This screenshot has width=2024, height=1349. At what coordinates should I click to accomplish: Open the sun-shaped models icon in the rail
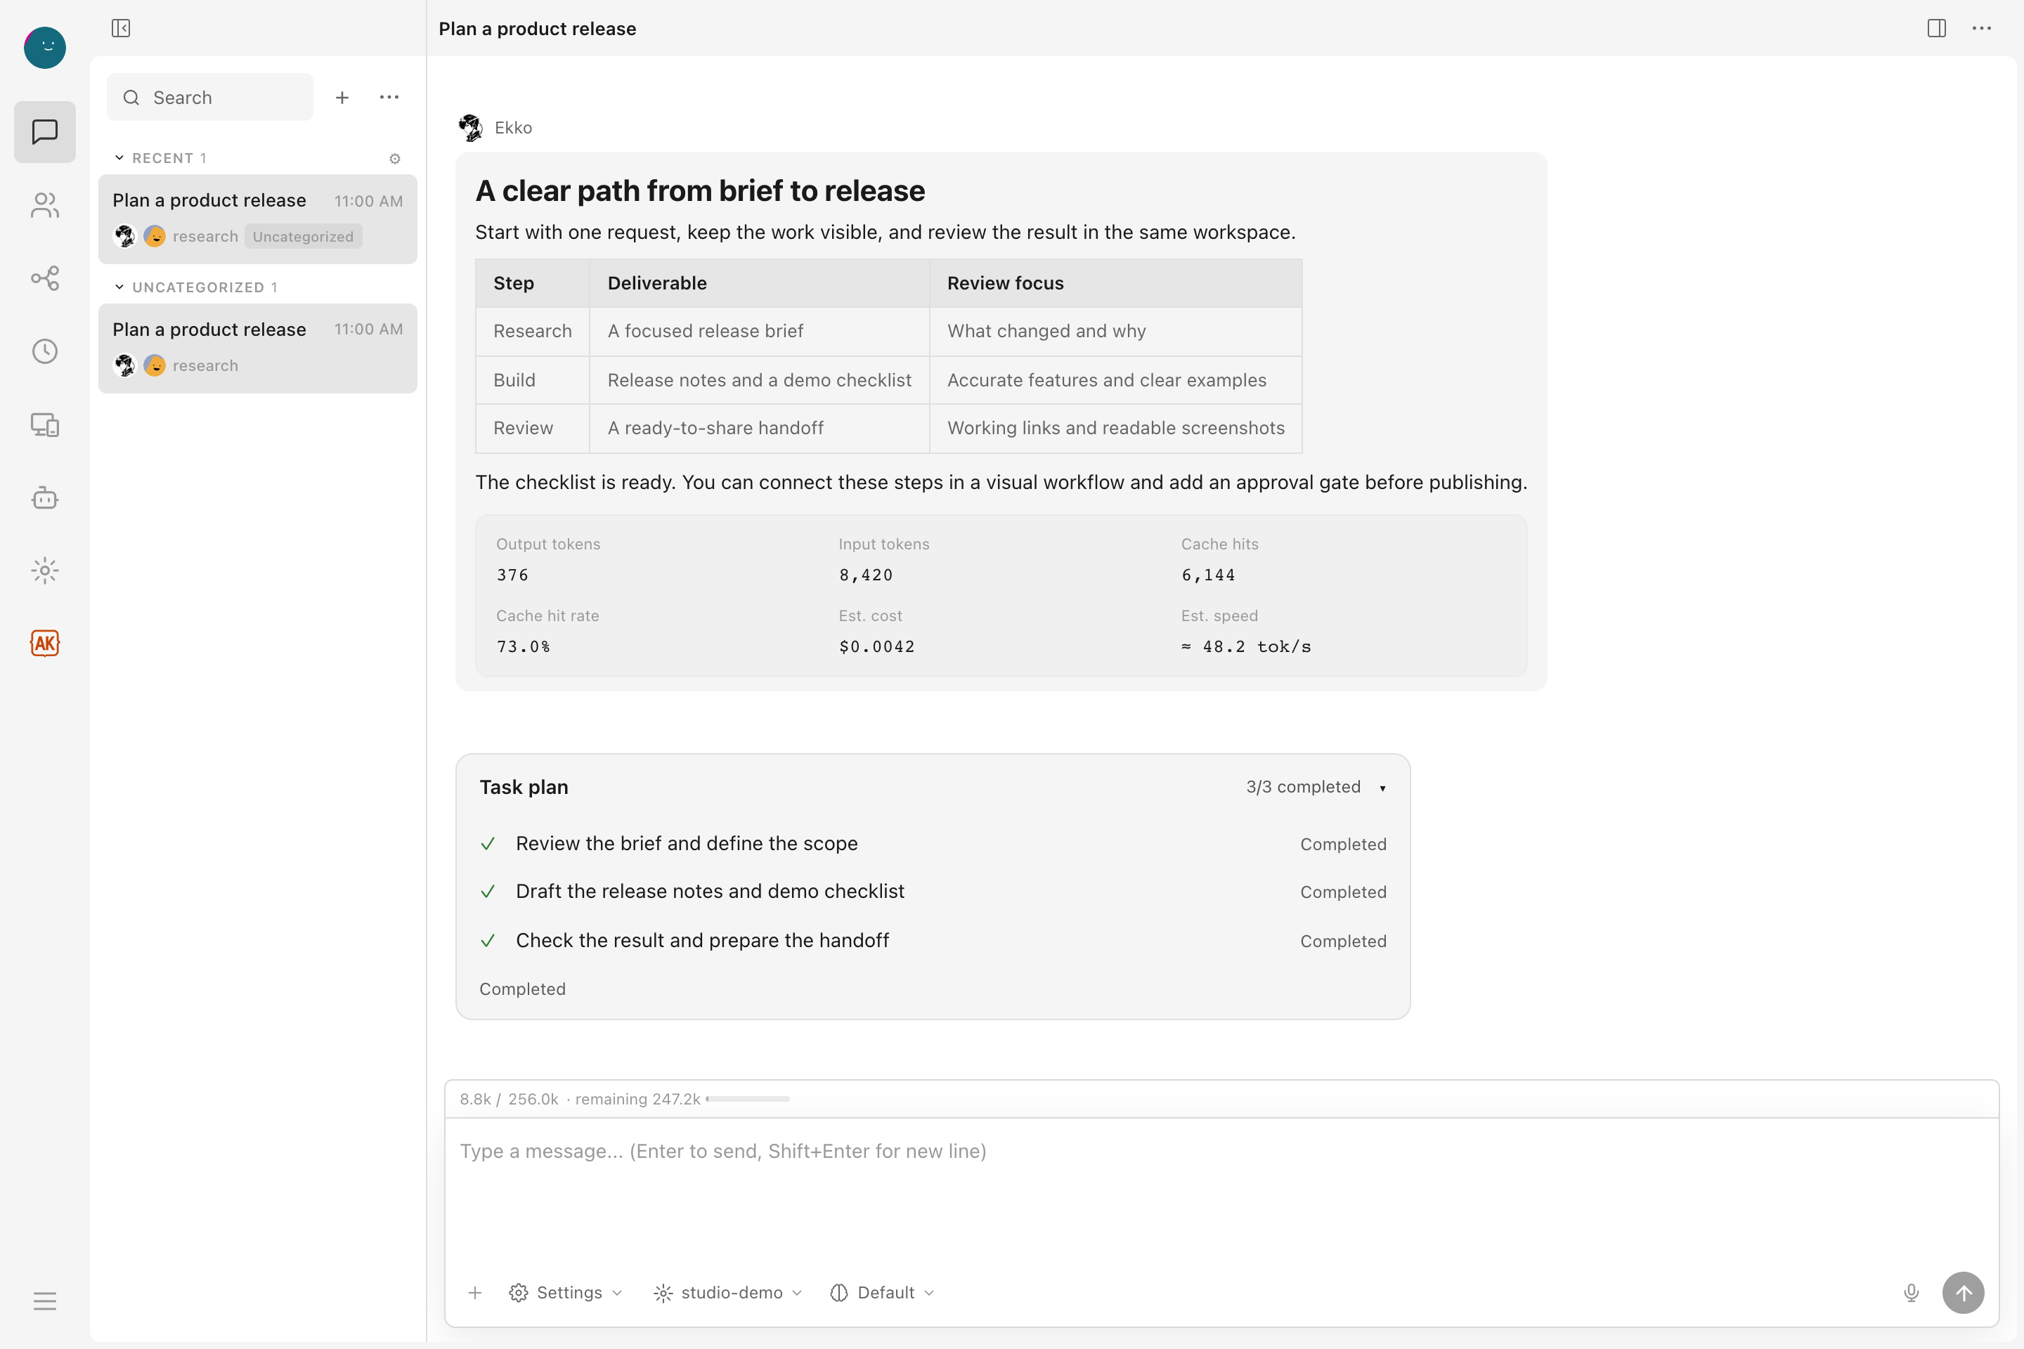pyautogui.click(x=45, y=571)
